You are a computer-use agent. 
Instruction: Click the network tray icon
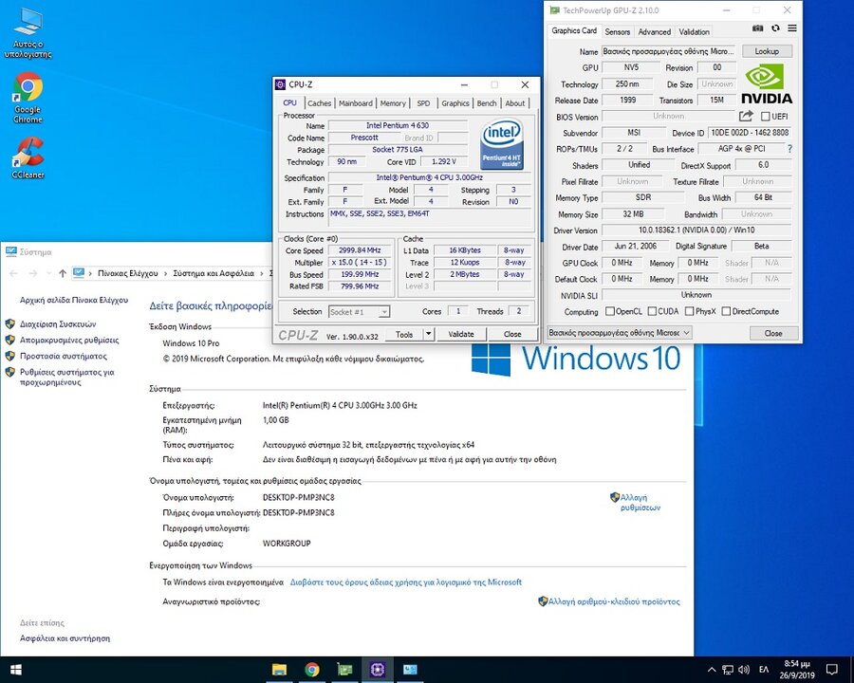point(728,670)
